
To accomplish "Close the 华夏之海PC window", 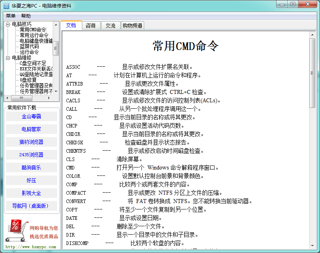I will (308, 4).
